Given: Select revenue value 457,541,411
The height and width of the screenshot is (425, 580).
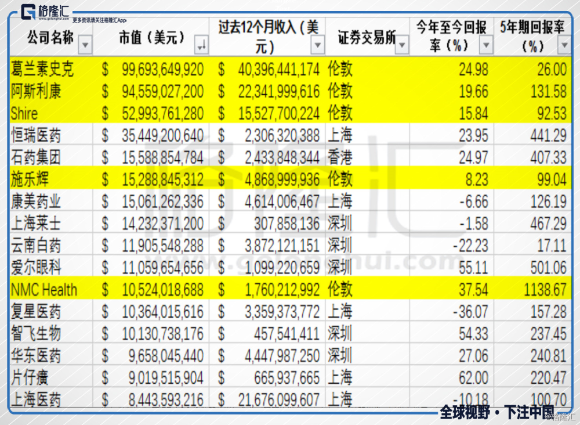Looking at the screenshot, I should (x=287, y=334).
